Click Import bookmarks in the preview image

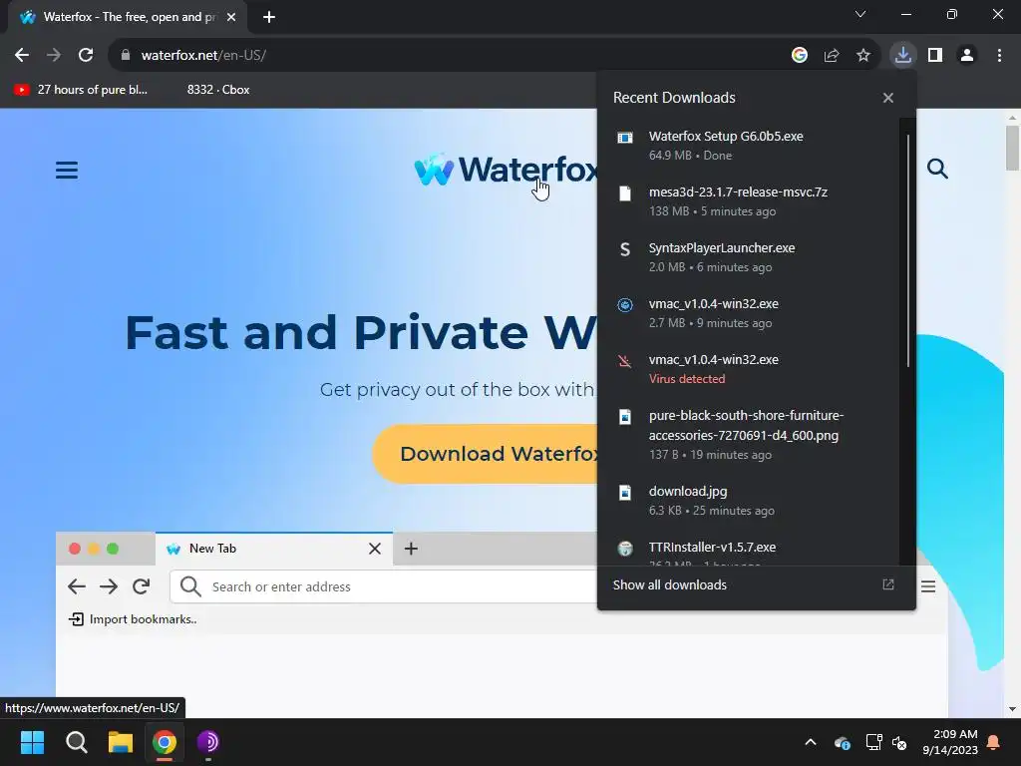tap(133, 618)
